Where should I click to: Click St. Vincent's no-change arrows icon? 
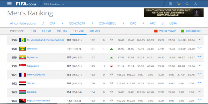pyautogui.click(x=111, y=40)
